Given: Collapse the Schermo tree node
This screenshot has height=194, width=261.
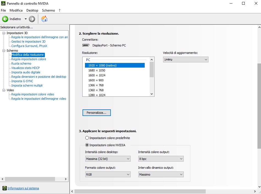Looking at the screenshot, I should click(4, 51).
